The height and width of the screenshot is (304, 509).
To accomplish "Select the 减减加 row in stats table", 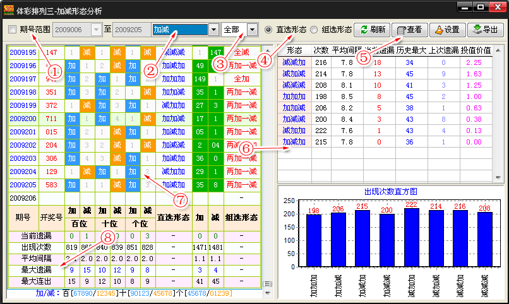I will tap(294, 62).
